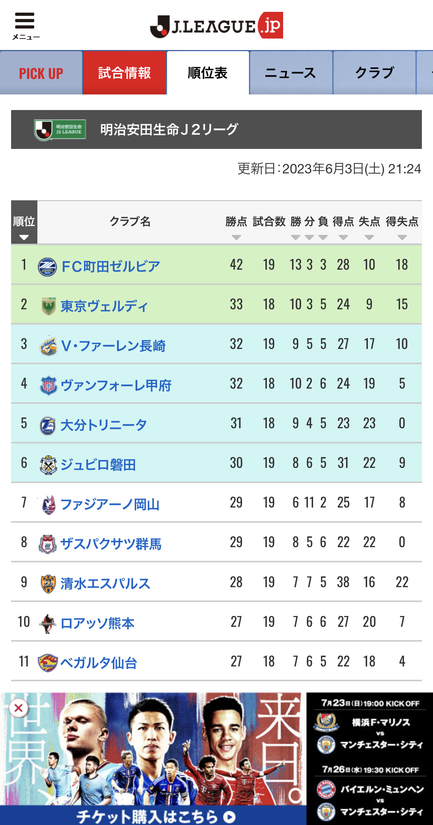Open ファジアーノ岡山 club link
Image resolution: width=433 pixels, height=825 pixels.
coord(110,505)
